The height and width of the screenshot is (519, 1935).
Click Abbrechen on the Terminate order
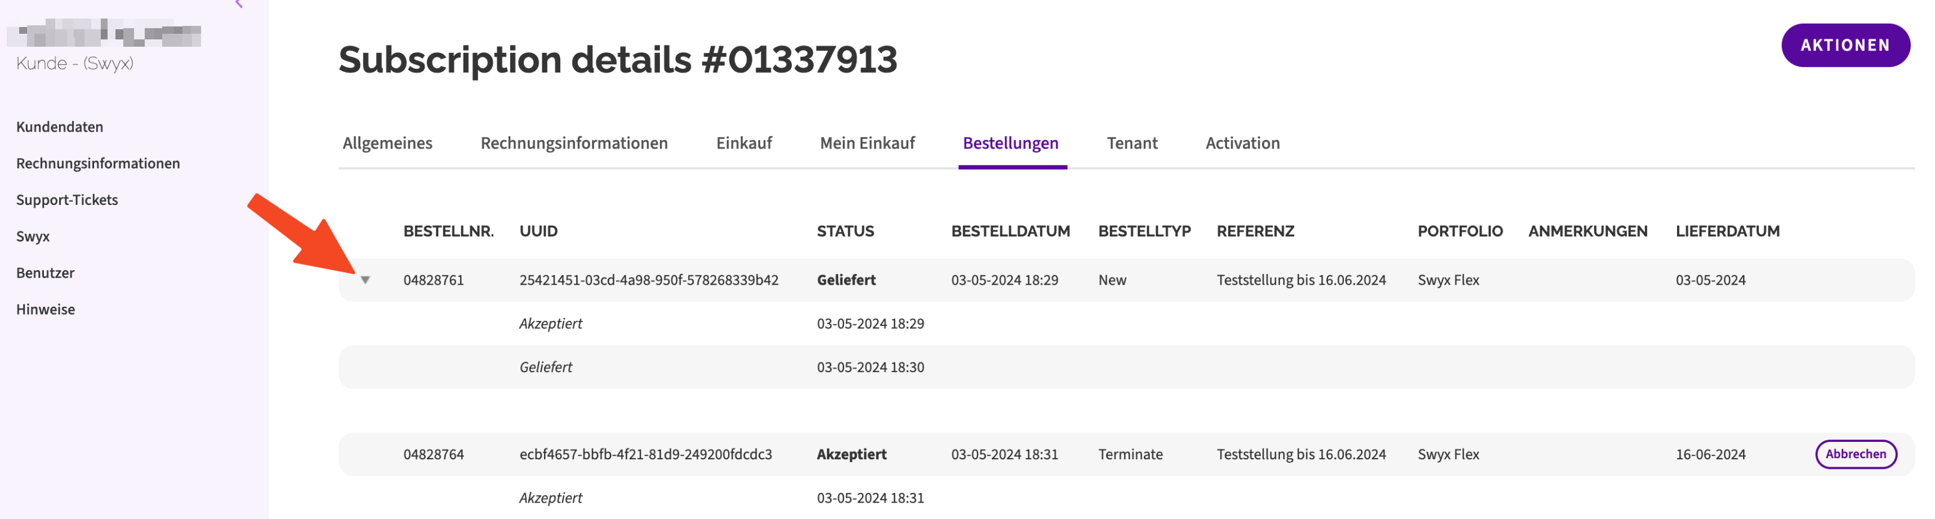click(x=1856, y=454)
